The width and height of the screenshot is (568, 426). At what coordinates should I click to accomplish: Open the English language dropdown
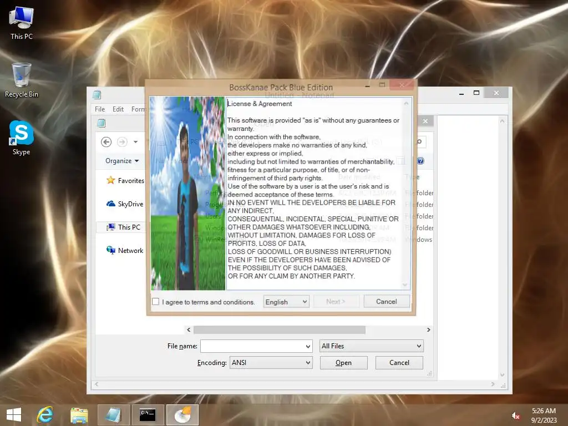tap(286, 302)
